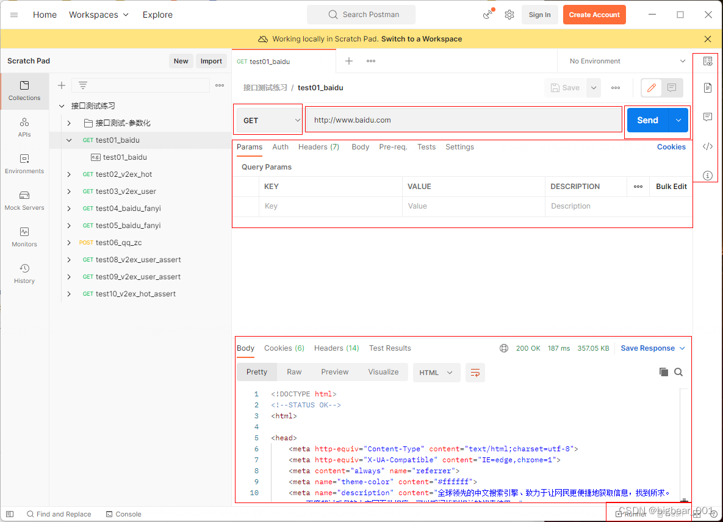Screen dimensions: 723x522
Task: Open HTML response format dropdown
Action: tap(436, 372)
